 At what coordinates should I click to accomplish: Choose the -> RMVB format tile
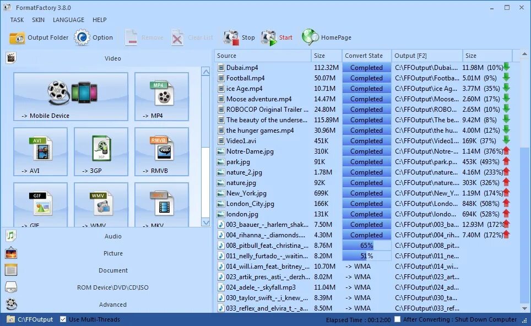click(x=161, y=151)
